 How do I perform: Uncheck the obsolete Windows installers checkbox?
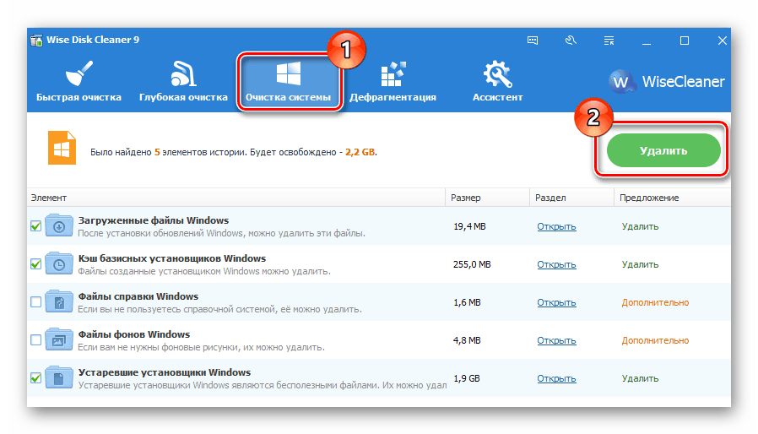(35, 378)
